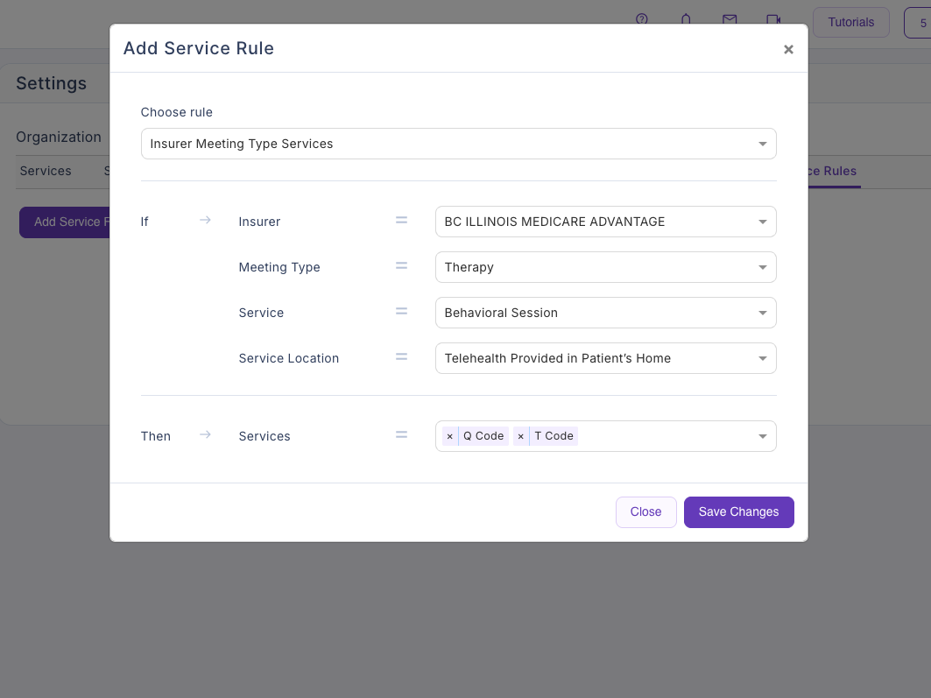Screen dimensions: 931x698
Task: Click the T Code tag label
Action: 554,436
